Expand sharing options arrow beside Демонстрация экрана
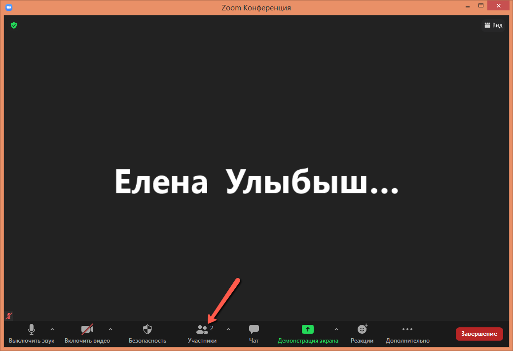Viewport: 513px width, 351px height. point(336,329)
